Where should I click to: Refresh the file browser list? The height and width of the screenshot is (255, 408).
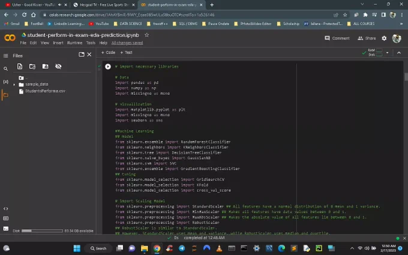click(x=32, y=67)
